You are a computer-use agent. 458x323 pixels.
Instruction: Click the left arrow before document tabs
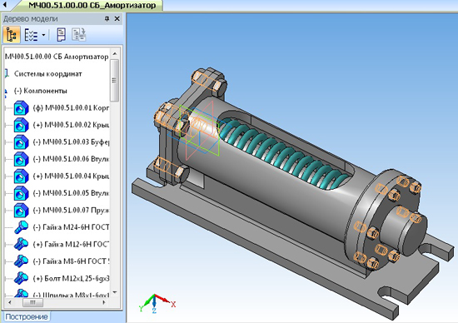pyautogui.click(x=5, y=5)
